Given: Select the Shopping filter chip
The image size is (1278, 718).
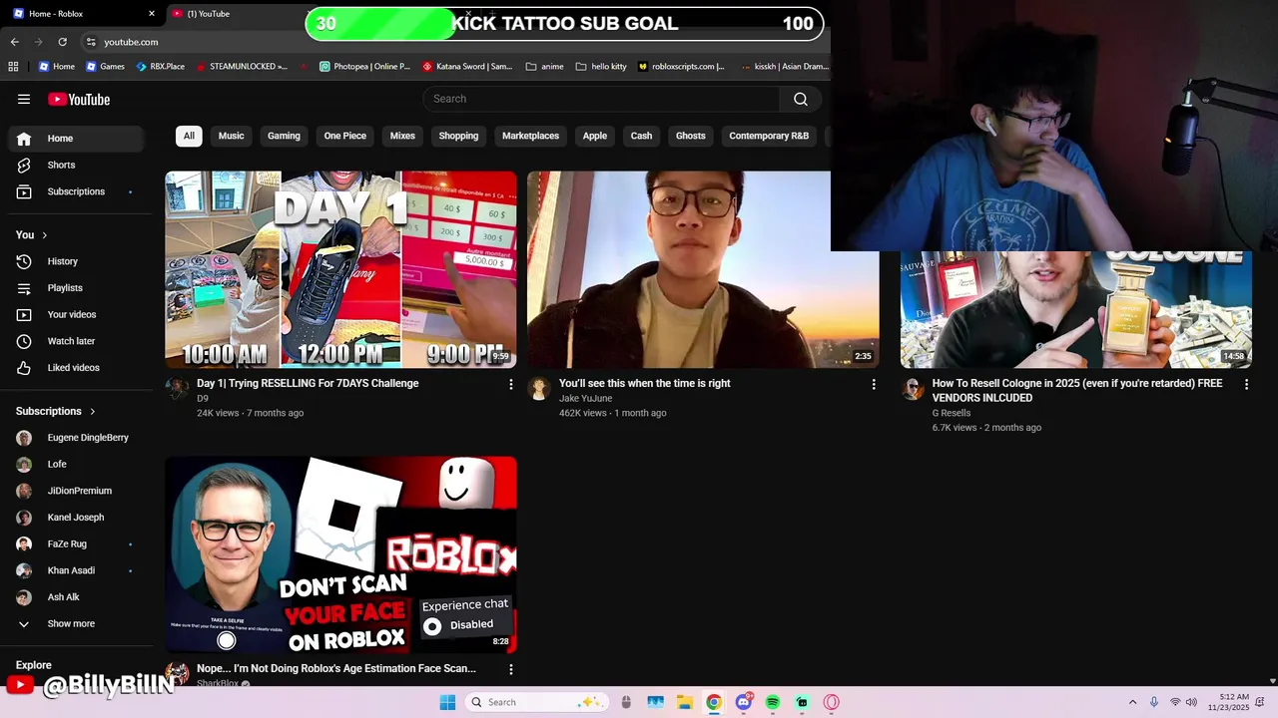Looking at the screenshot, I should [x=458, y=136].
